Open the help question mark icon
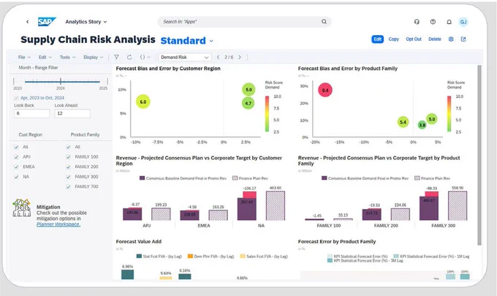 pyautogui.click(x=433, y=21)
